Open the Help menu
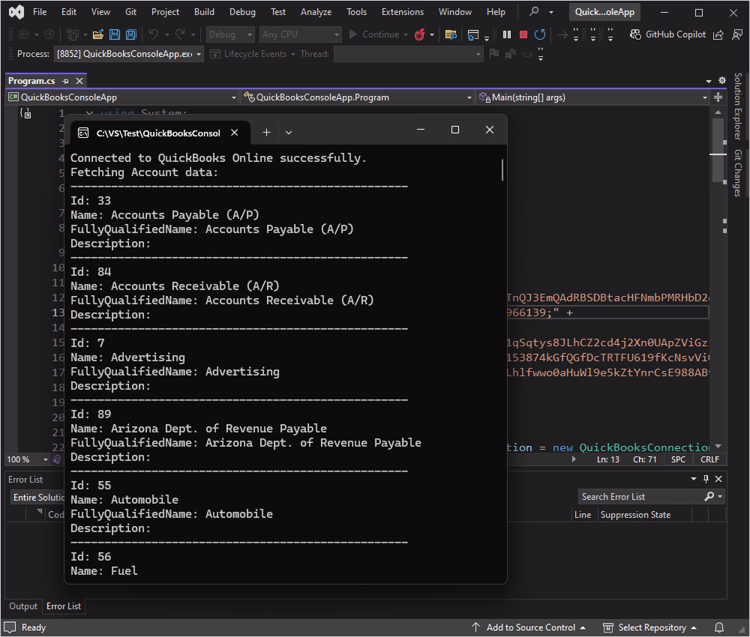The image size is (750, 637). 496,11
